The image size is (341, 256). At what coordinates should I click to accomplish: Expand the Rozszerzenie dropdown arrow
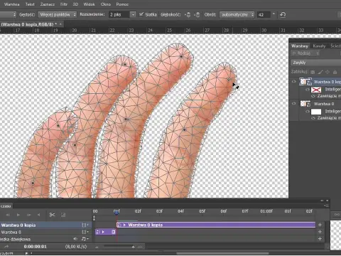coord(134,15)
